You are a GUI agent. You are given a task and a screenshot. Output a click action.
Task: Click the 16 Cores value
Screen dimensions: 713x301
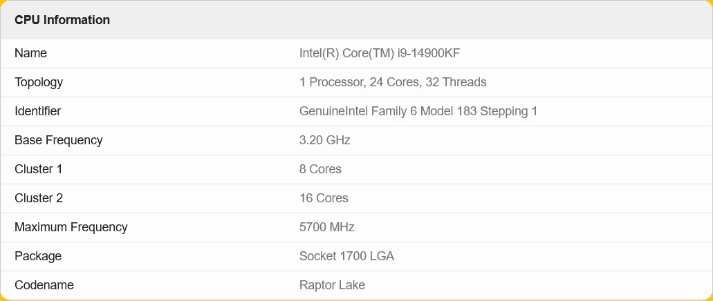tap(324, 198)
